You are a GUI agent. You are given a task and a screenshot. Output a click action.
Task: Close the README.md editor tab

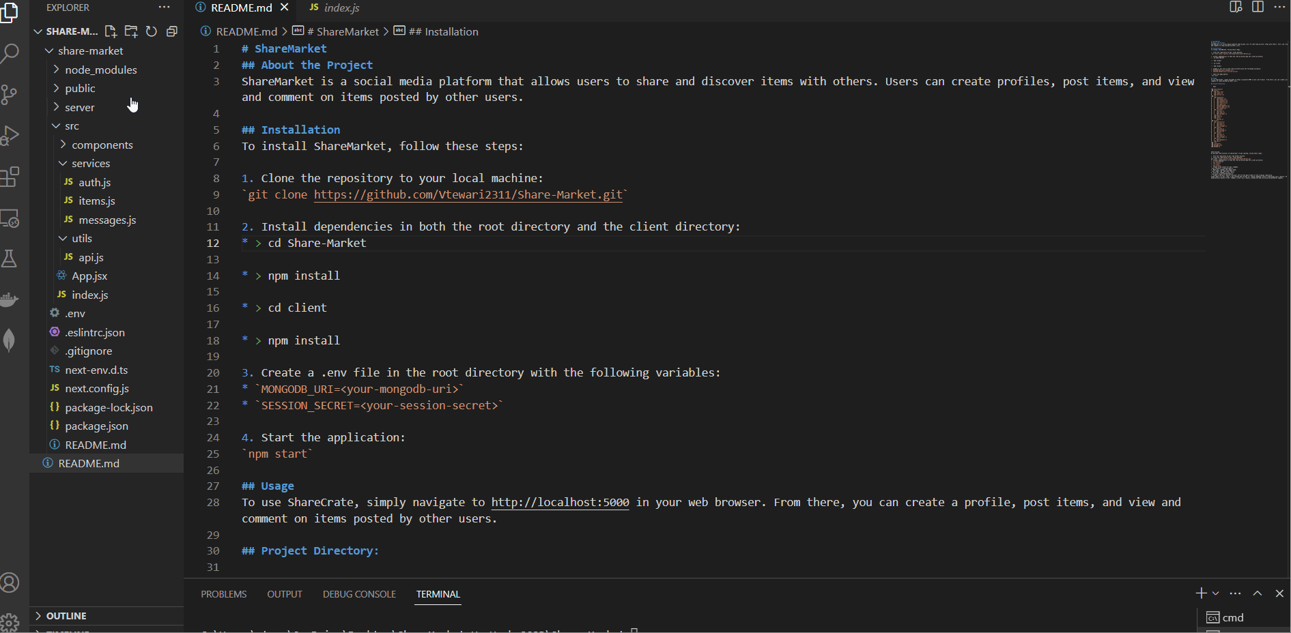coord(285,8)
